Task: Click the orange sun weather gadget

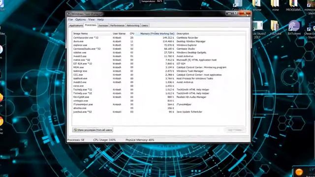Action: tap(299, 172)
